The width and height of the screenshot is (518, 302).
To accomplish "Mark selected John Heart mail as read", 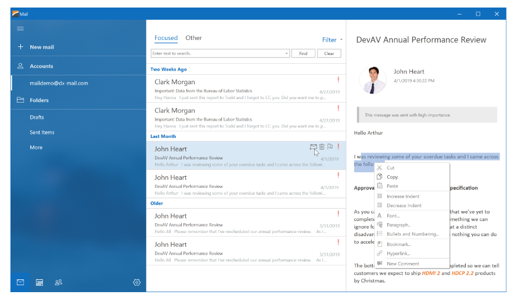I will click(313, 147).
